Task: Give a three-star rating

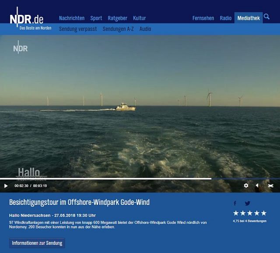Action: point(250,213)
